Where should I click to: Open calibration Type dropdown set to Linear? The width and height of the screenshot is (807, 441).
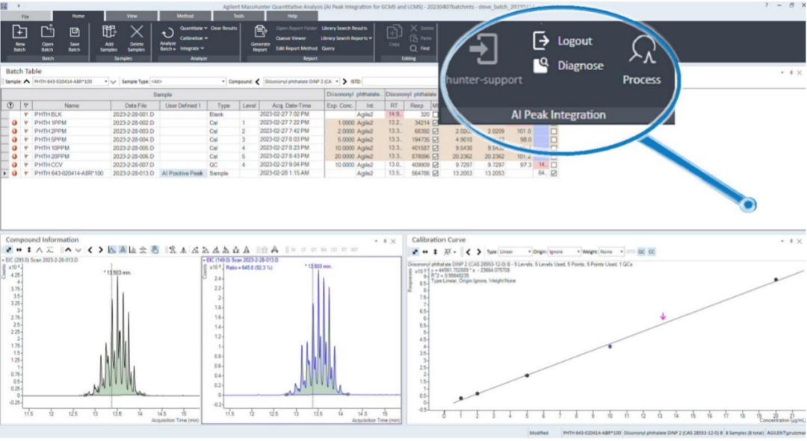click(x=528, y=252)
